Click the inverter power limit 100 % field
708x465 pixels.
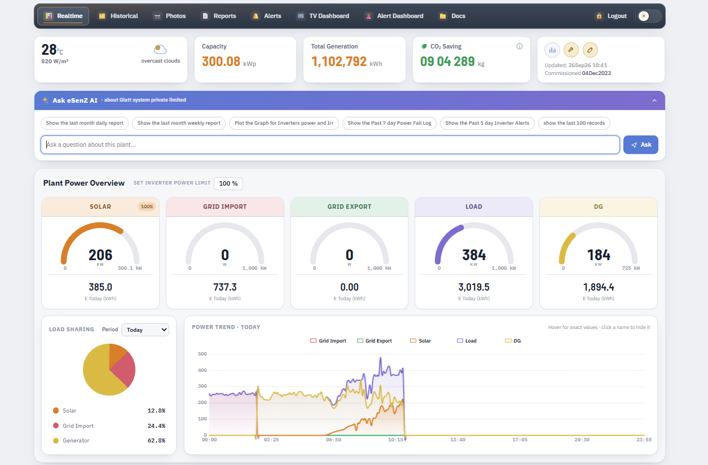[228, 183]
